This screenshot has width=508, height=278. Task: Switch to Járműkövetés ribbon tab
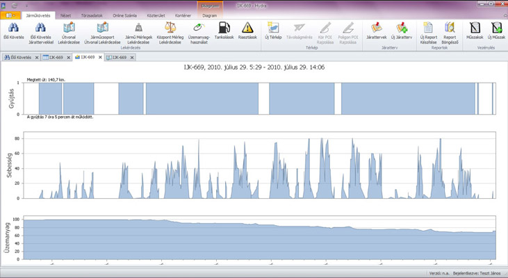[x=38, y=15]
